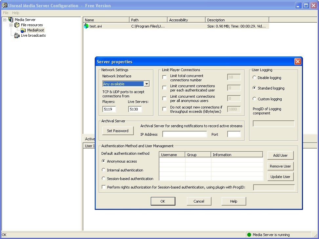The image size is (319, 239).
Task: Click the Archival Server IP Address field
Action: click(x=185, y=134)
